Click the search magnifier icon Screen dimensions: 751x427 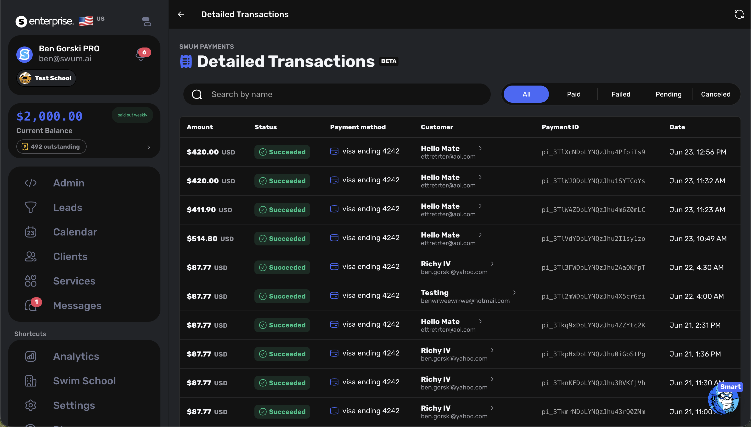(197, 94)
